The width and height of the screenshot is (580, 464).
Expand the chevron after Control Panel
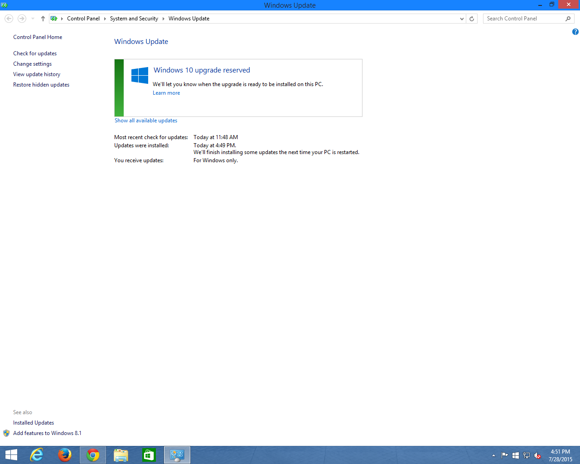click(105, 19)
